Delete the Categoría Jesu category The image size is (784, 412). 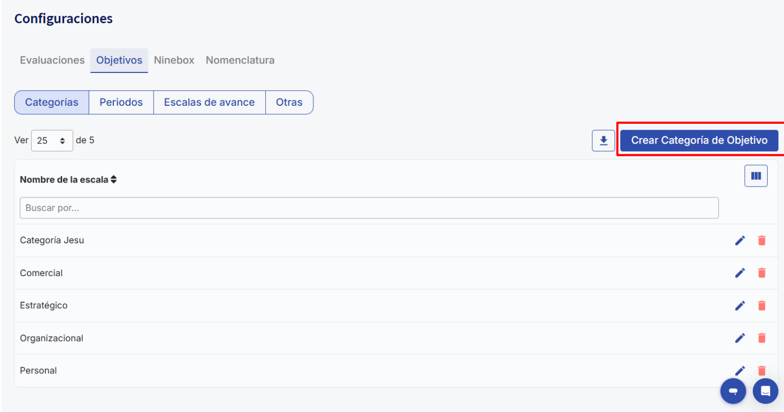(x=762, y=241)
